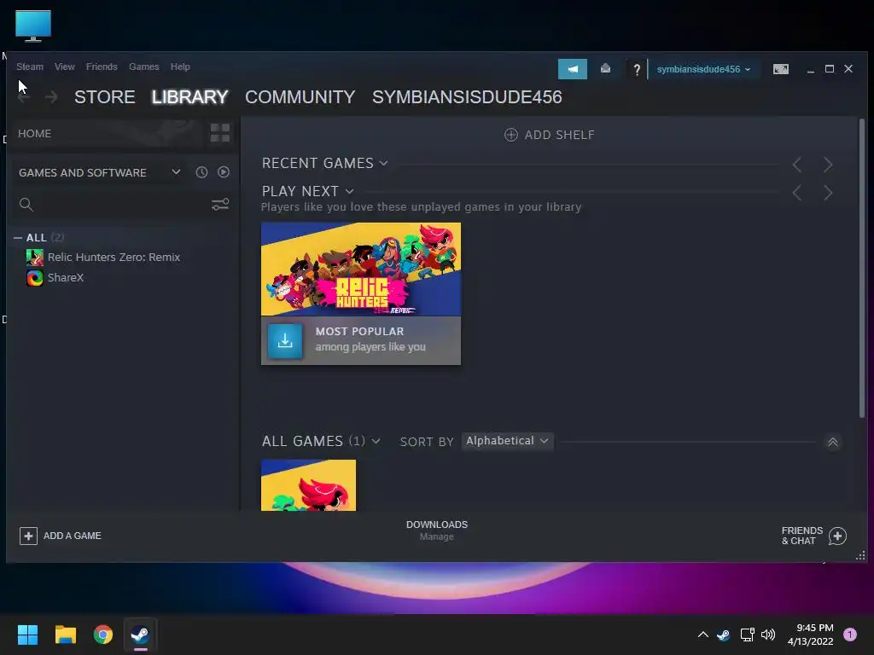Switch to collections grid view icon
Image resolution: width=874 pixels, height=655 pixels.
[x=220, y=133]
